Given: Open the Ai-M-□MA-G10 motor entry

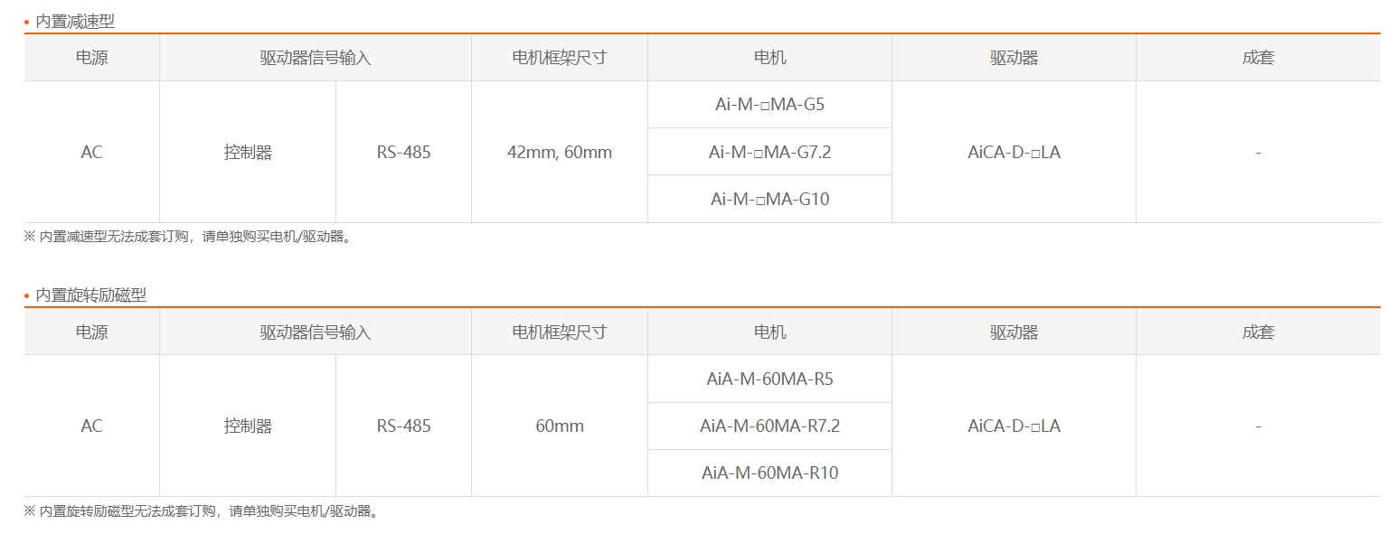Looking at the screenshot, I should [769, 199].
